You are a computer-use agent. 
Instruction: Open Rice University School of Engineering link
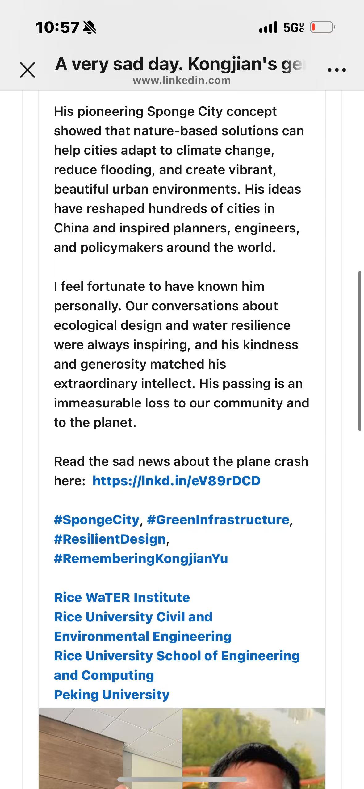click(177, 656)
